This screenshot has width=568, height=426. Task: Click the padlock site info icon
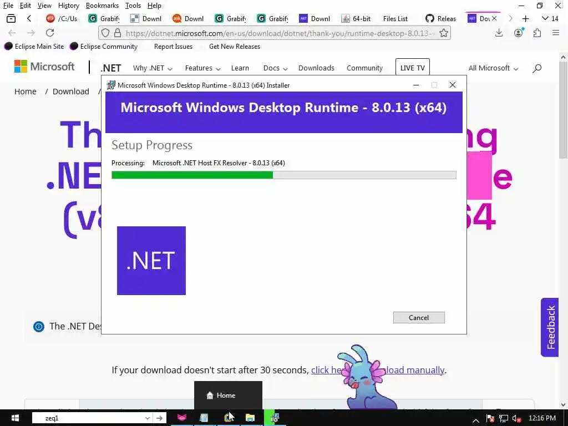(x=118, y=33)
